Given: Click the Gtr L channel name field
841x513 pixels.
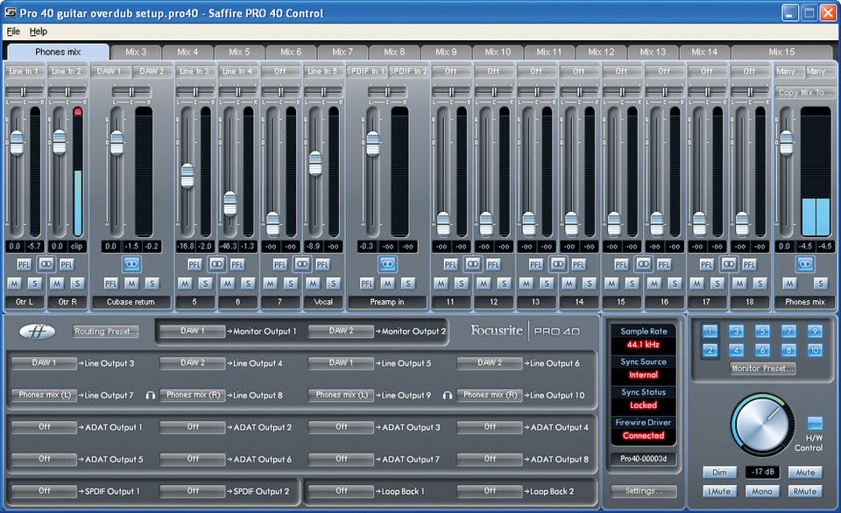Looking at the screenshot, I should (x=25, y=302).
